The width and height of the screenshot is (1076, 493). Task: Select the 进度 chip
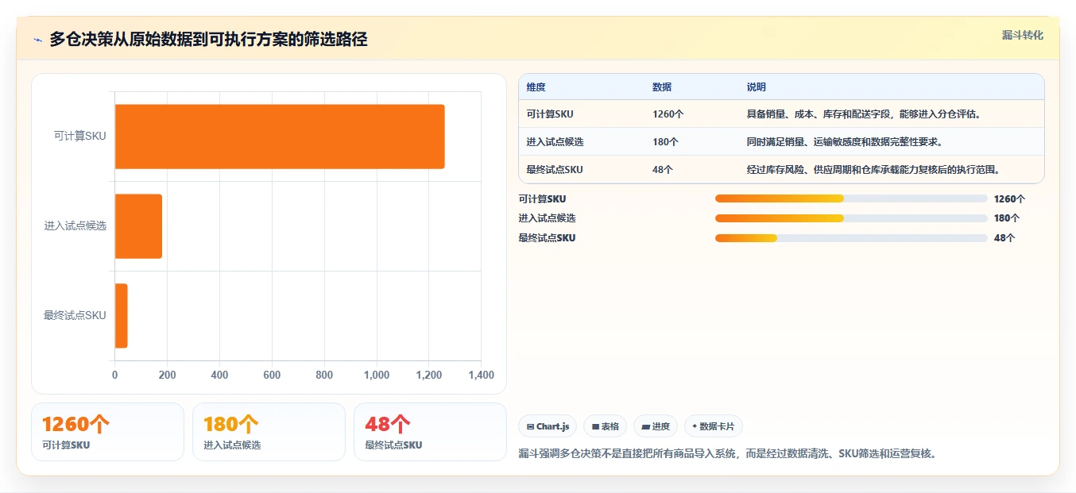click(x=656, y=426)
